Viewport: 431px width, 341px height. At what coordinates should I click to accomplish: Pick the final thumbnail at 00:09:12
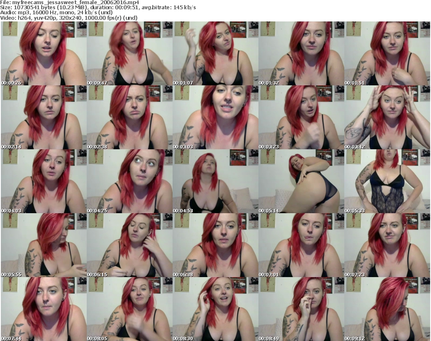tap(387, 309)
